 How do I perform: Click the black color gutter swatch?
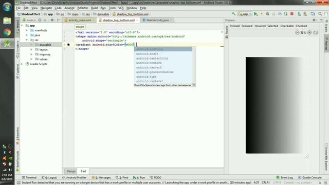coord(68,45)
